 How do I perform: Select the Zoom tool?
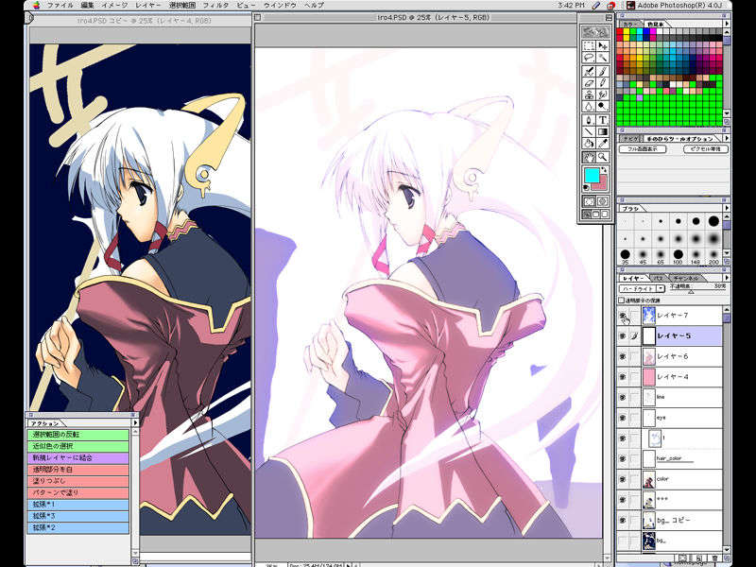coord(603,157)
